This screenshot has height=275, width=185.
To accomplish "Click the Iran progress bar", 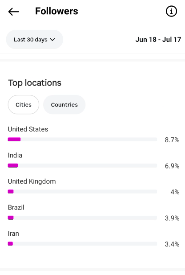I will click(82, 244).
